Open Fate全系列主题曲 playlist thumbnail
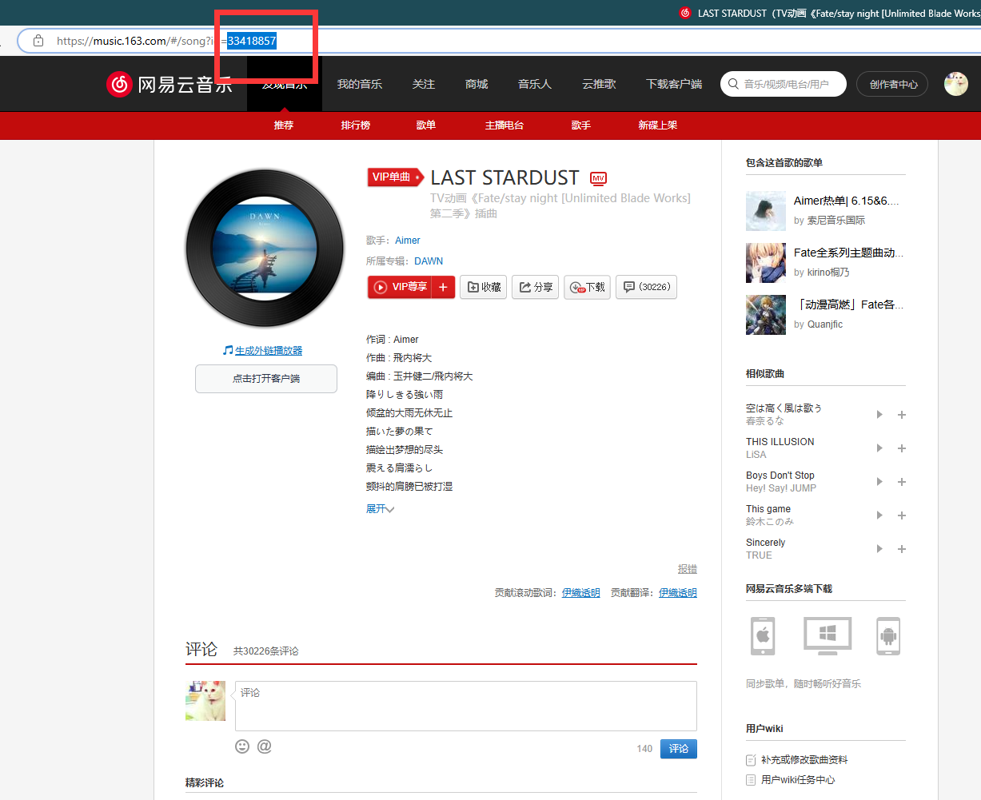Screen dimensions: 981x800 pyautogui.click(x=766, y=263)
